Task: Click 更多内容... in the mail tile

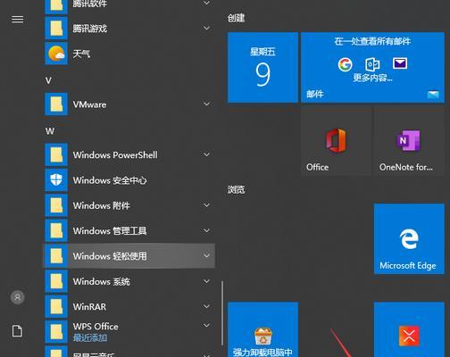Action: coord(372,78)
